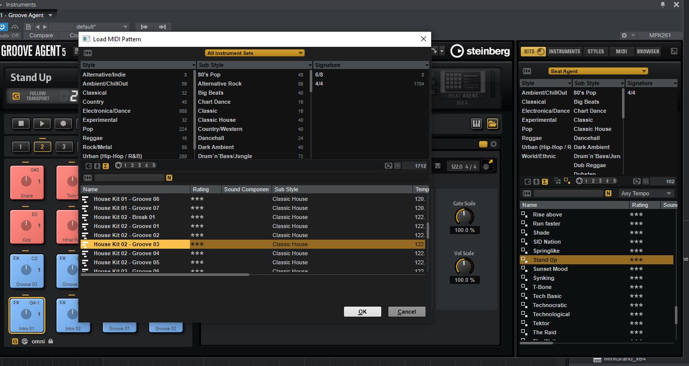The height and width of the screenshot is (366, 689).
Task: Switch to the KITS tab
Action: pyautogui.click(x=533, y=51)
